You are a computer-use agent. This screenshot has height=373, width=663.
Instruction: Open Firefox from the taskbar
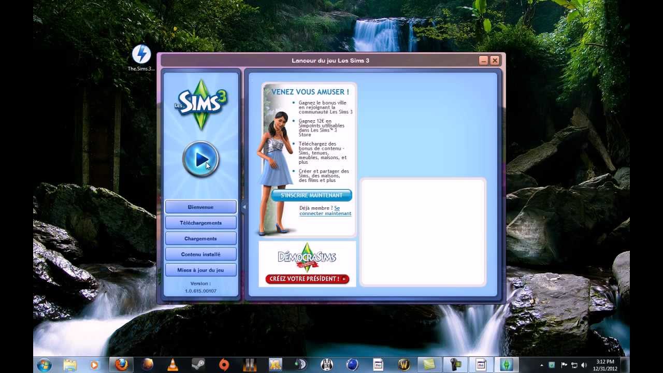click(121, 365)
